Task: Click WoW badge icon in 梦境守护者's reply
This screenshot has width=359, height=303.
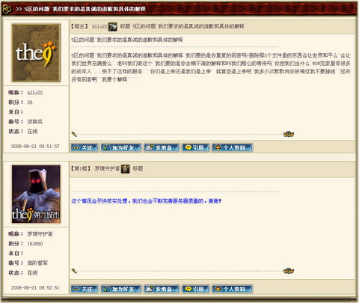Action: (x=289, y=271)
